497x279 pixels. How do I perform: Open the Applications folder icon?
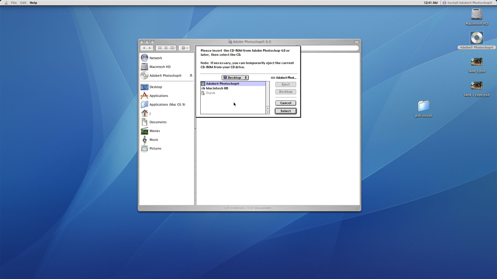coord(144,95)
